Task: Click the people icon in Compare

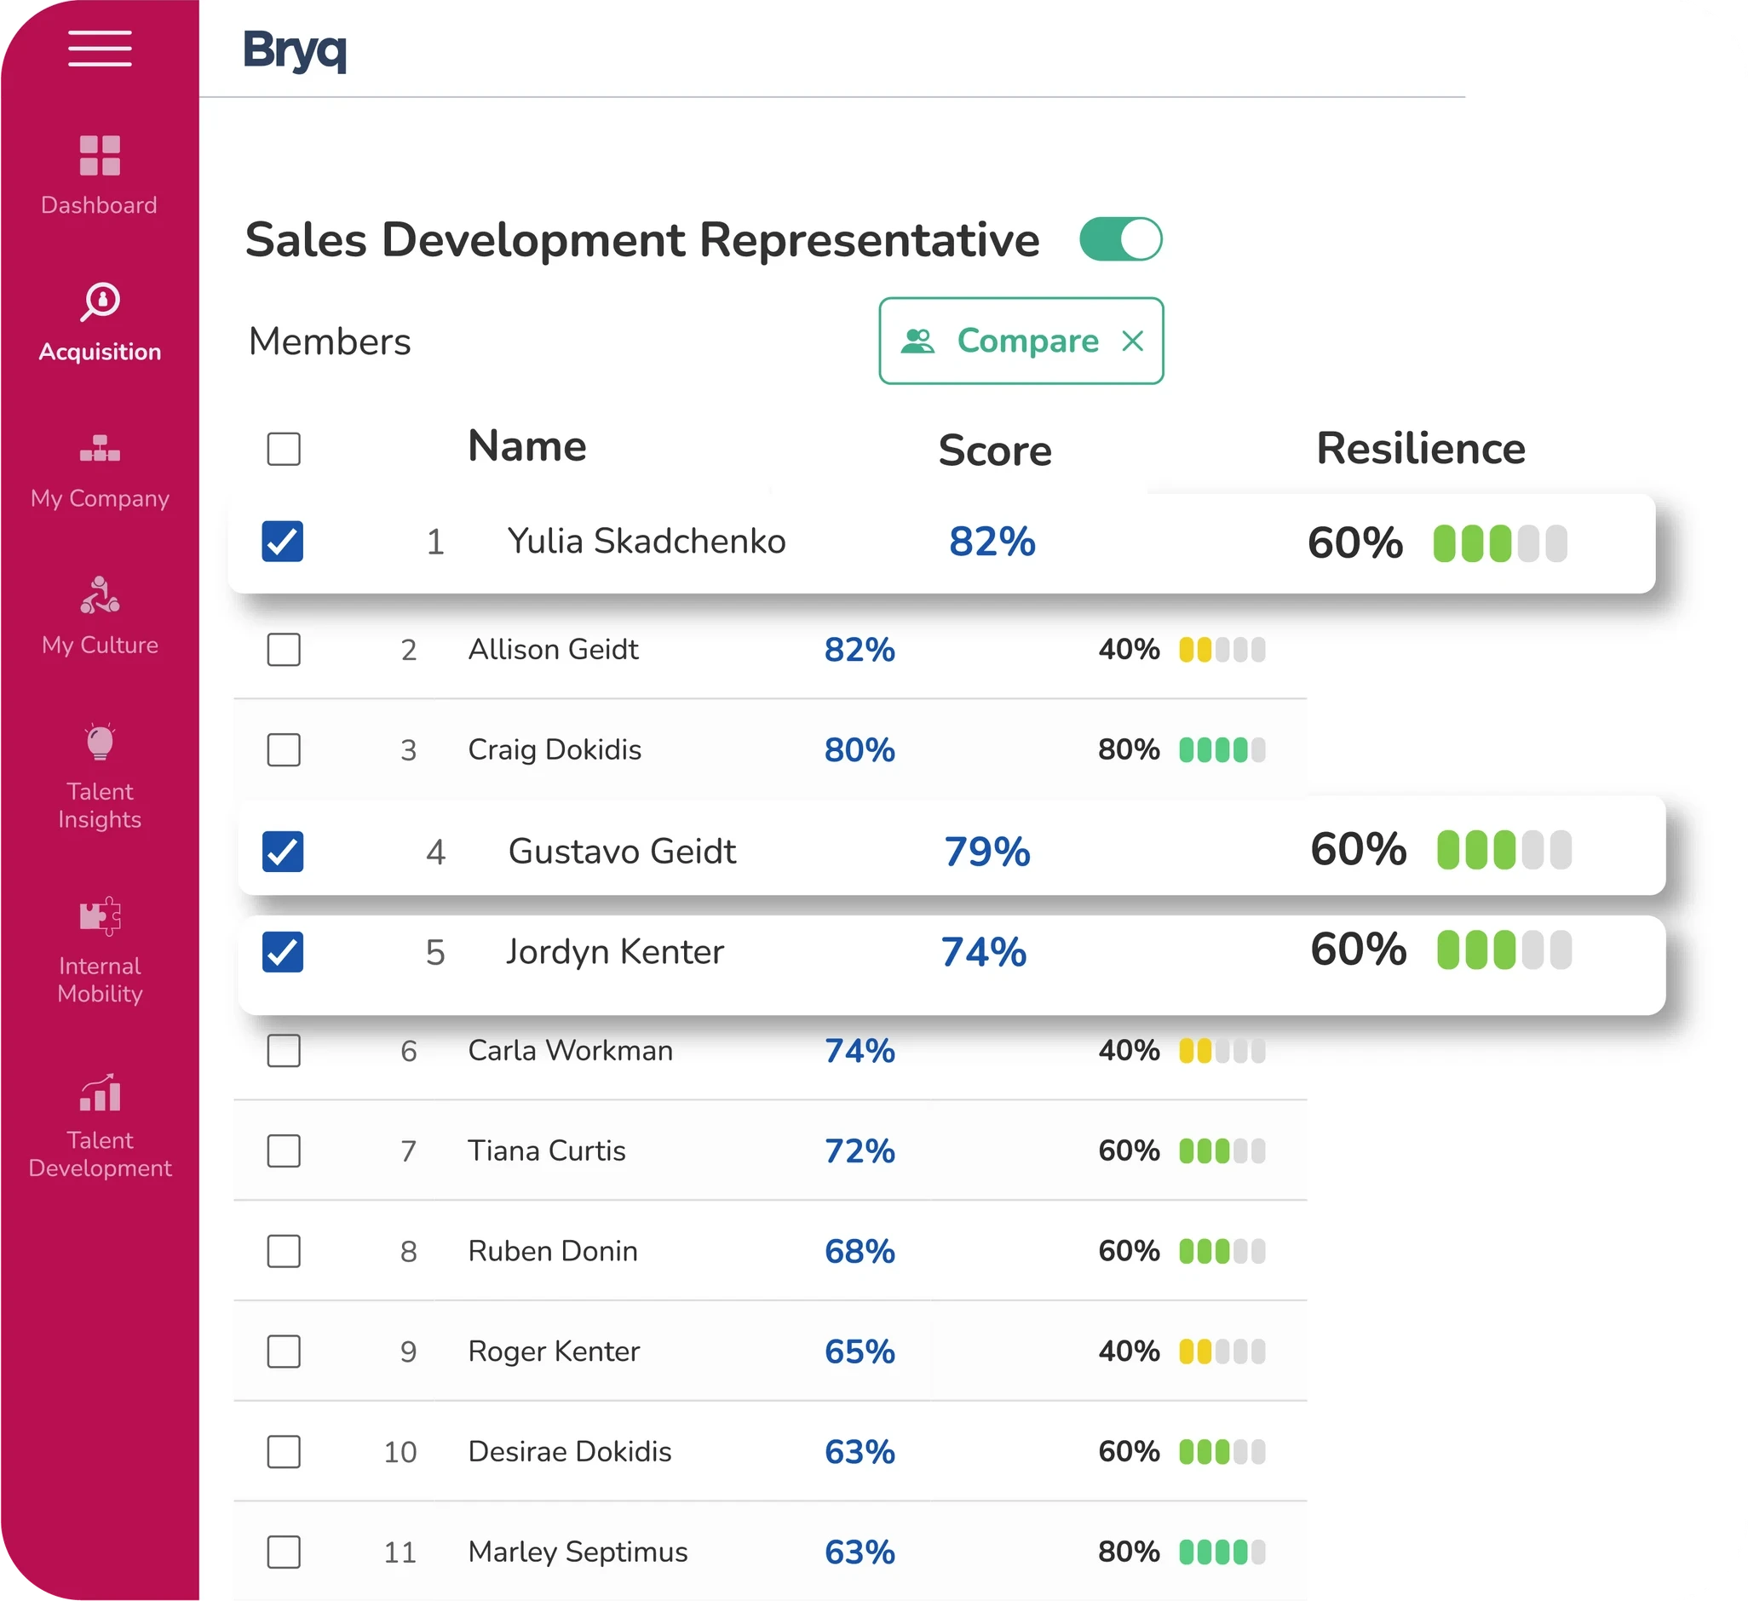Action: [917, 341]
